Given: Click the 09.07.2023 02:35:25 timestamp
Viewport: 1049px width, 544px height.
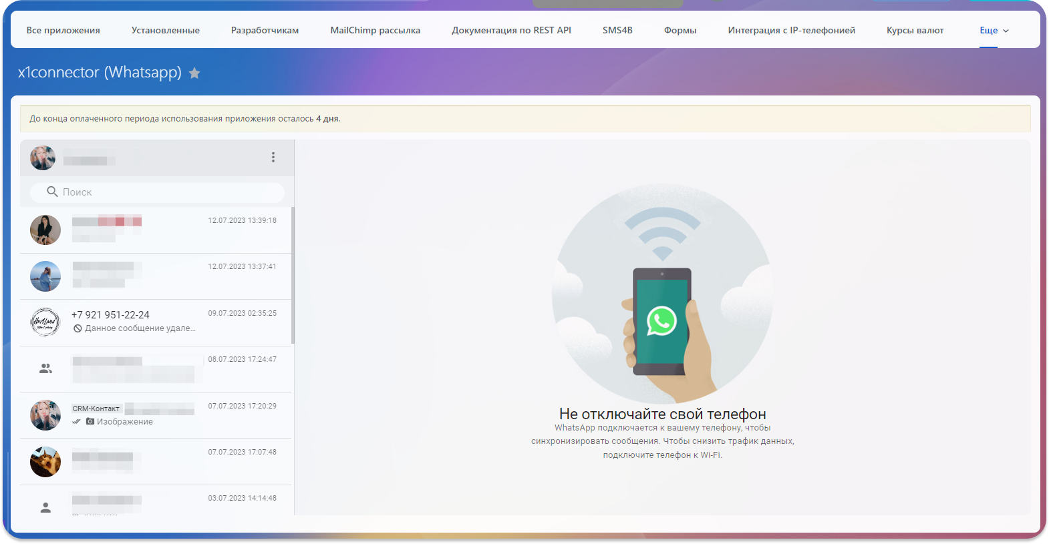Looking at the screenshot, I should click(x=242, y=313).
